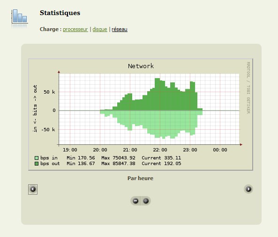This screenshot has width=278, height=237.
Task: Zoom out with the minus button
Action: (135, 201)
